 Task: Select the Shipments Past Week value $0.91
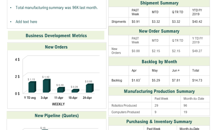136,22
